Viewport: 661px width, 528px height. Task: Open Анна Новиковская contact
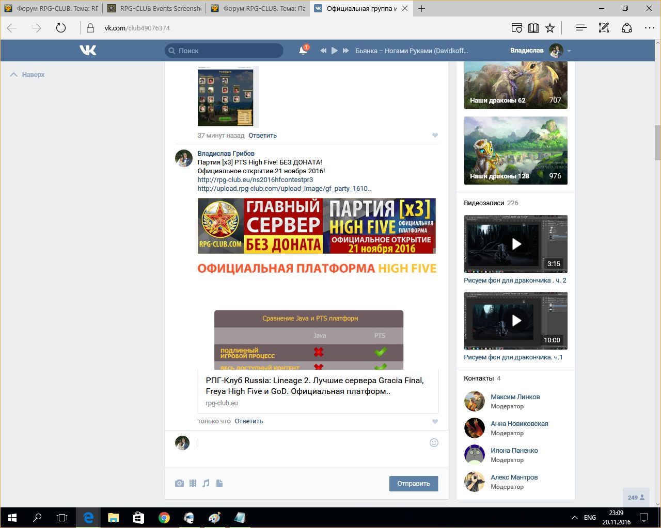[x=519, y=424]
